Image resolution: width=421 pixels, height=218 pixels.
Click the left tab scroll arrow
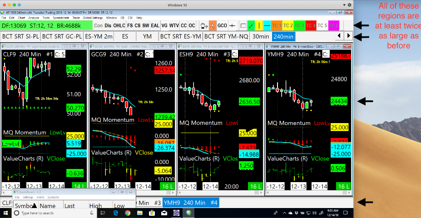pos(339,35)
